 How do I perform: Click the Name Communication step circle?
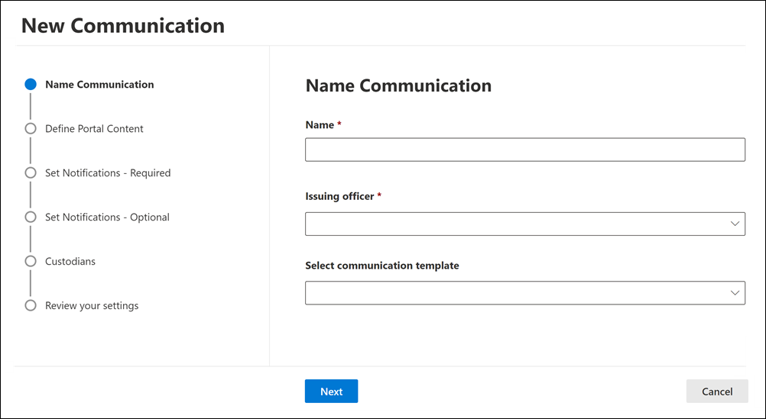(x=31, y=85)
